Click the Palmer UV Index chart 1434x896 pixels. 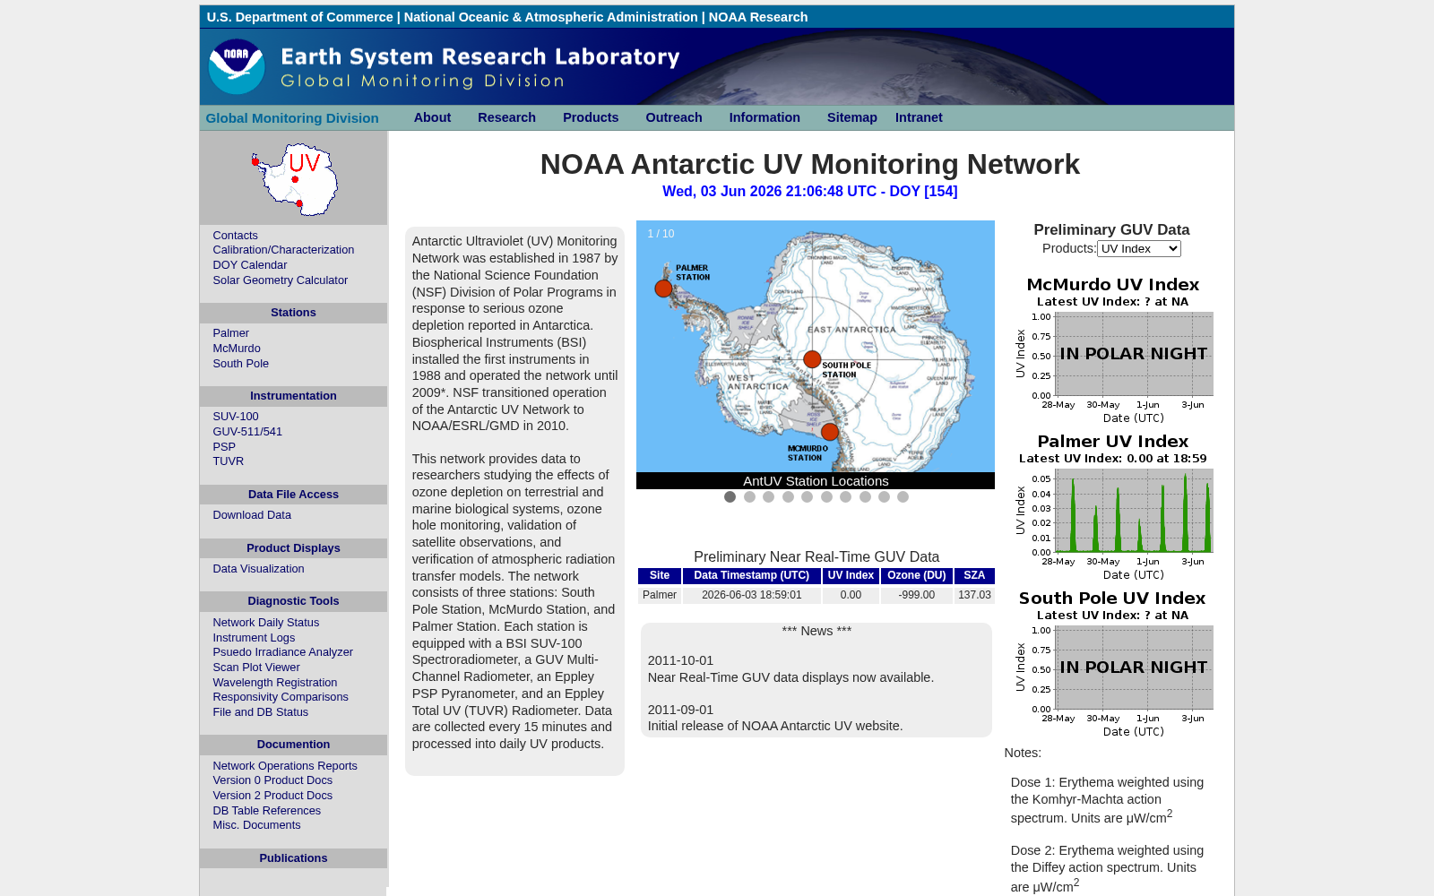[x=1112, y=506]
